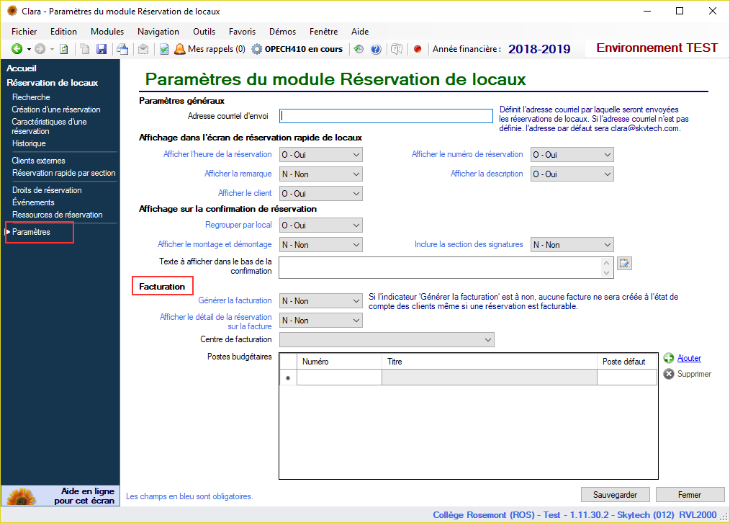The image size is (730, 523).
Task: Select Réservation rapide par section in sidebar
Action: click(63, 173)
